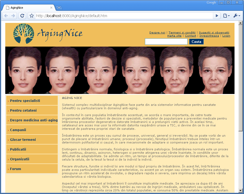This screenshot has height=194, width=244.
Task: Open the Despre noi link
Action: coord(157,33)
